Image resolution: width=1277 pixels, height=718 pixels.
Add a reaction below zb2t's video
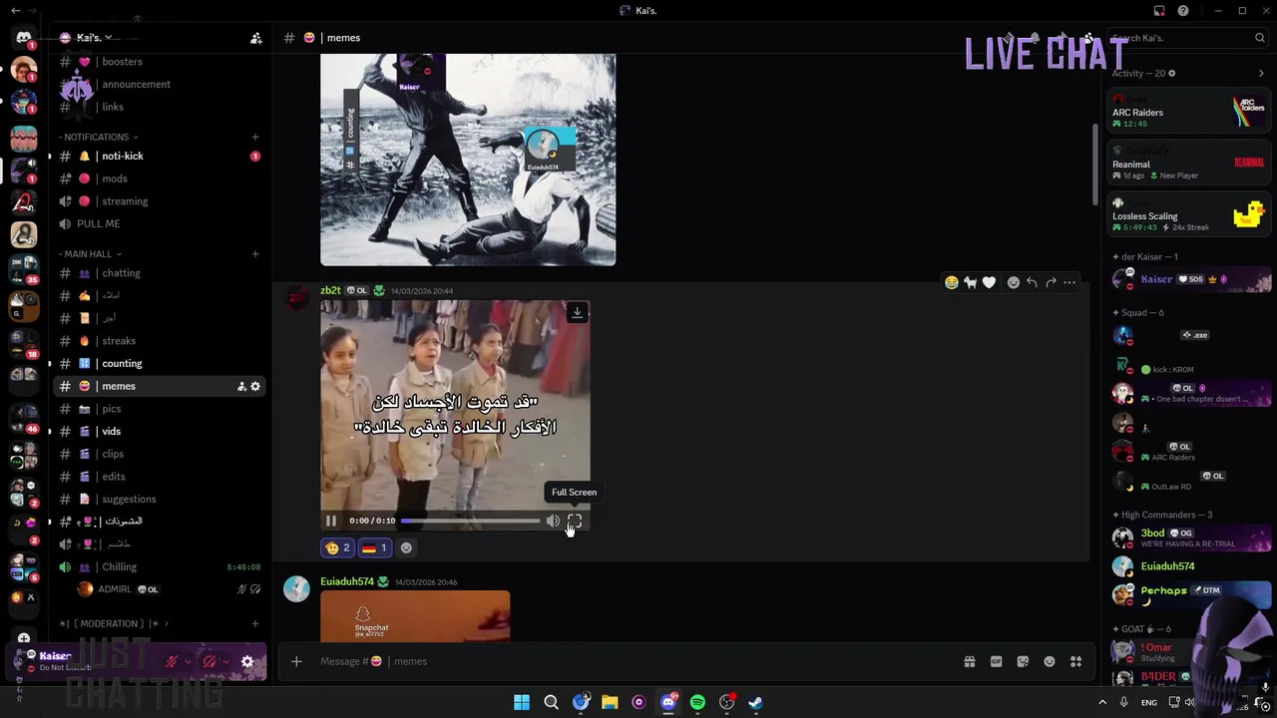(406, 547)
